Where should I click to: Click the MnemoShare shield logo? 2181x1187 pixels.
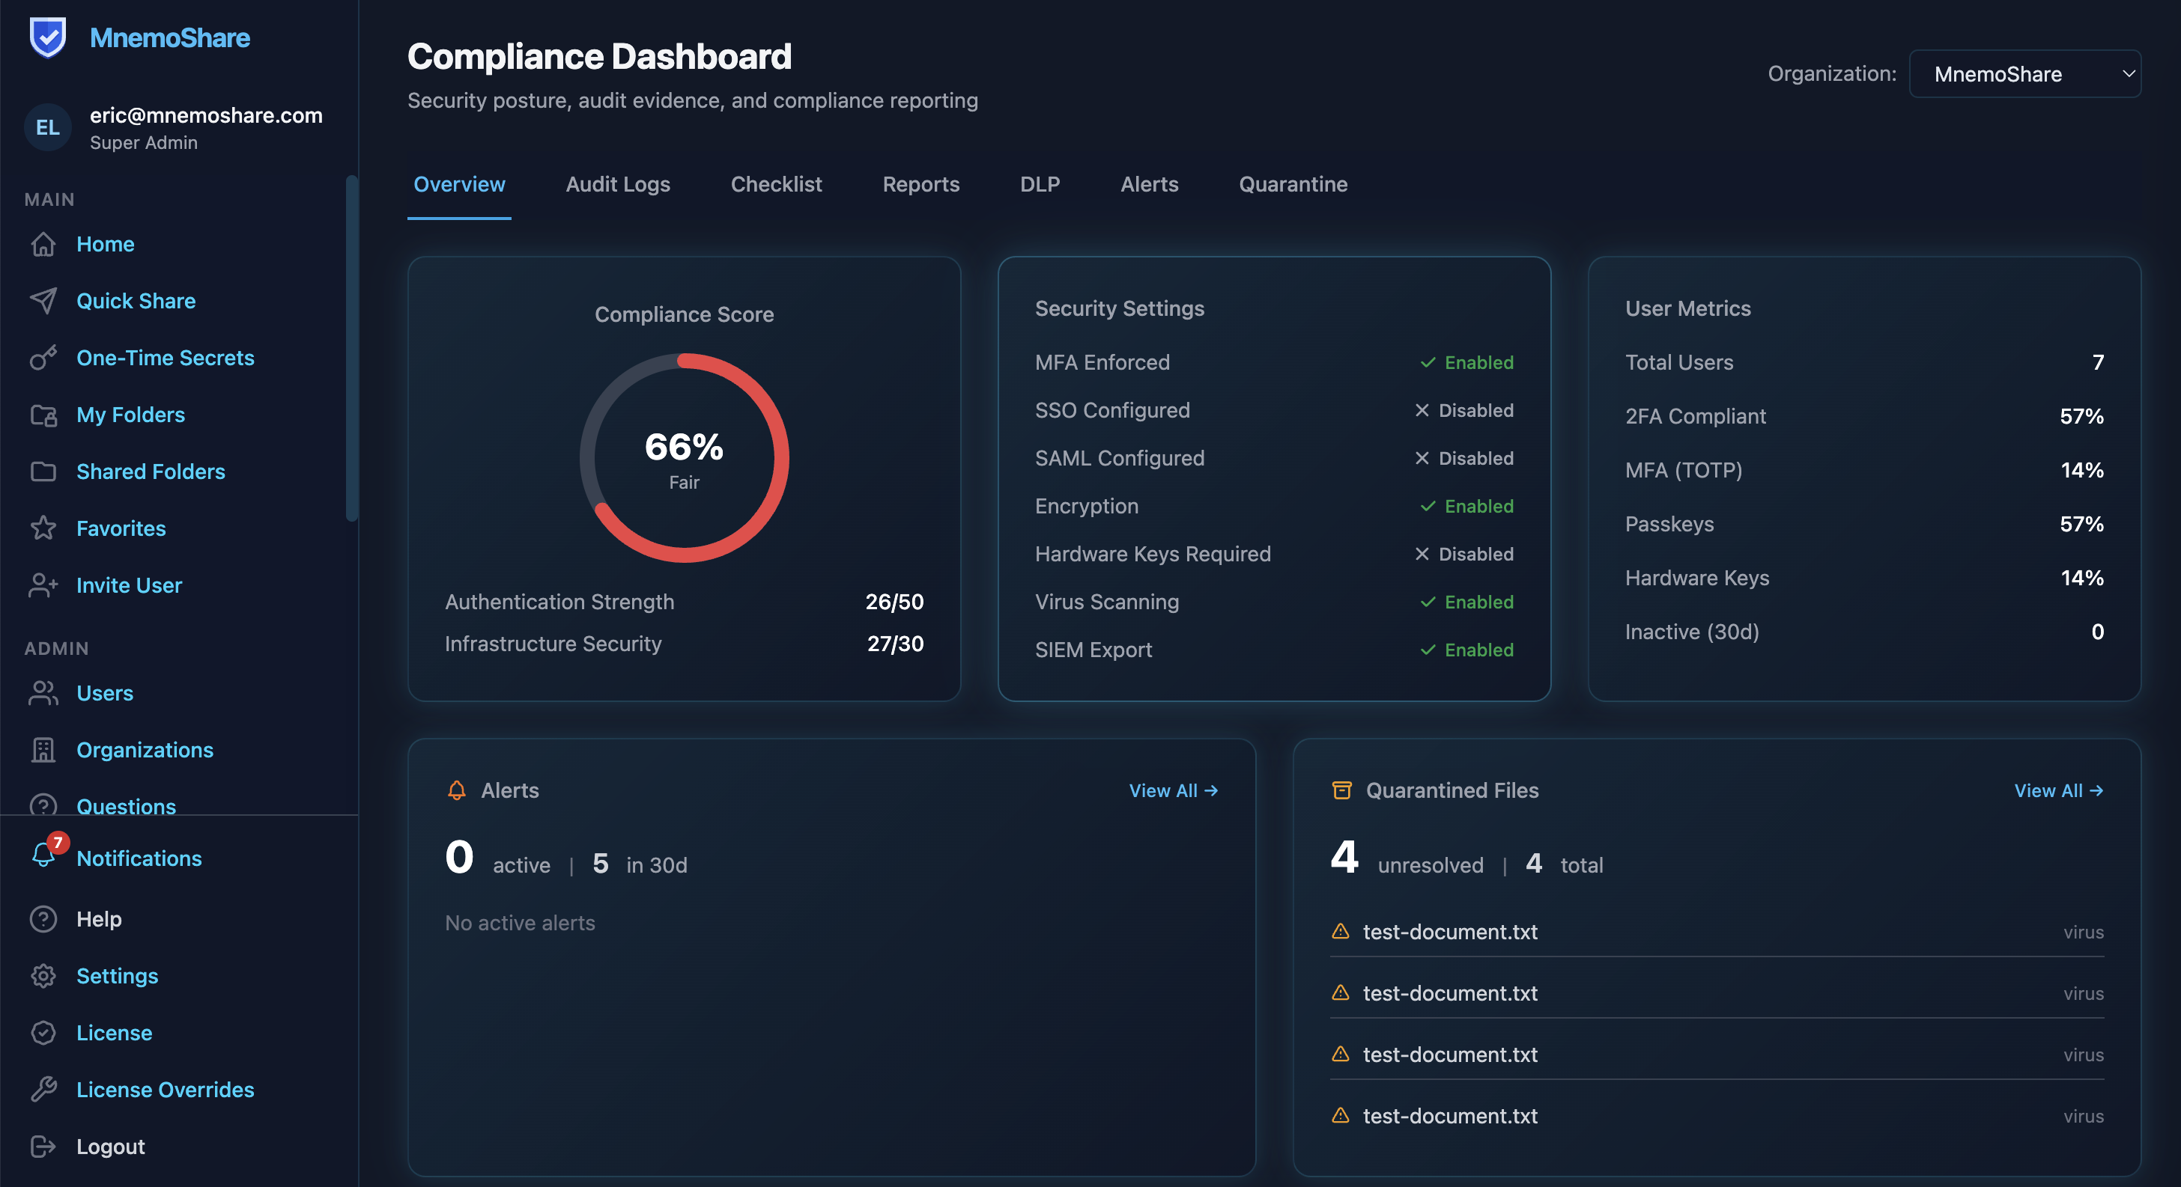[x=47, y=37]
